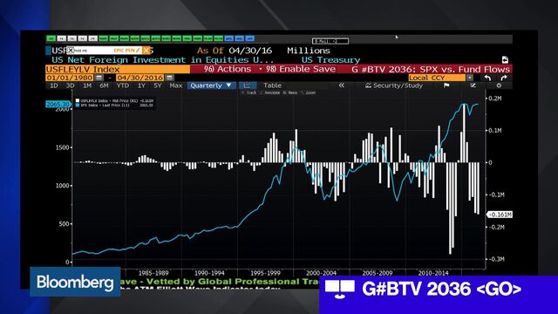Click the US Treasury source text
The height and width of the screenshot is (314, 558).
pos(330,60)
